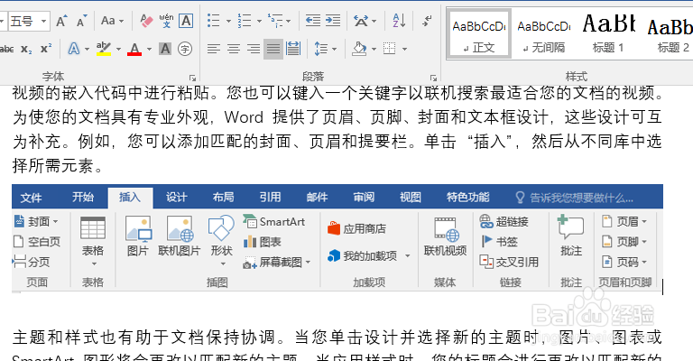Open the Borders options dropdown arrow
Screen dimensions: 693x361
click(x=404, y=49)
